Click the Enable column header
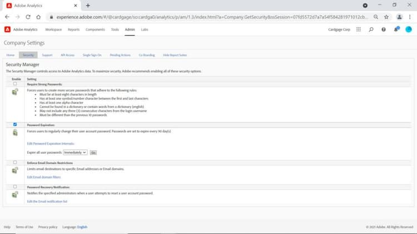 coord(16,79)
